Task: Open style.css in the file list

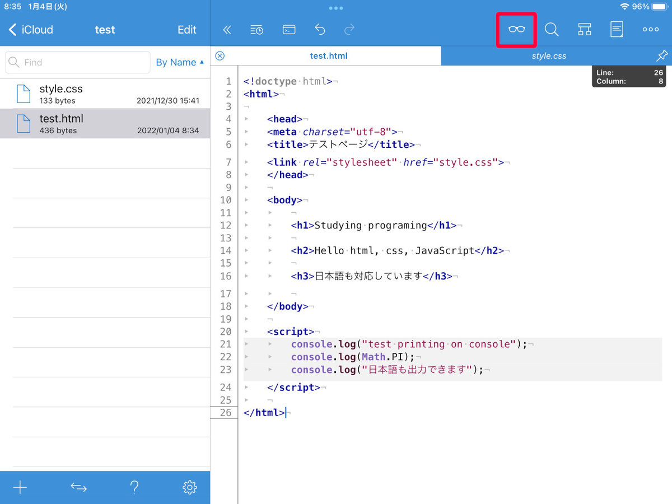Action: (x=105, y=94)
